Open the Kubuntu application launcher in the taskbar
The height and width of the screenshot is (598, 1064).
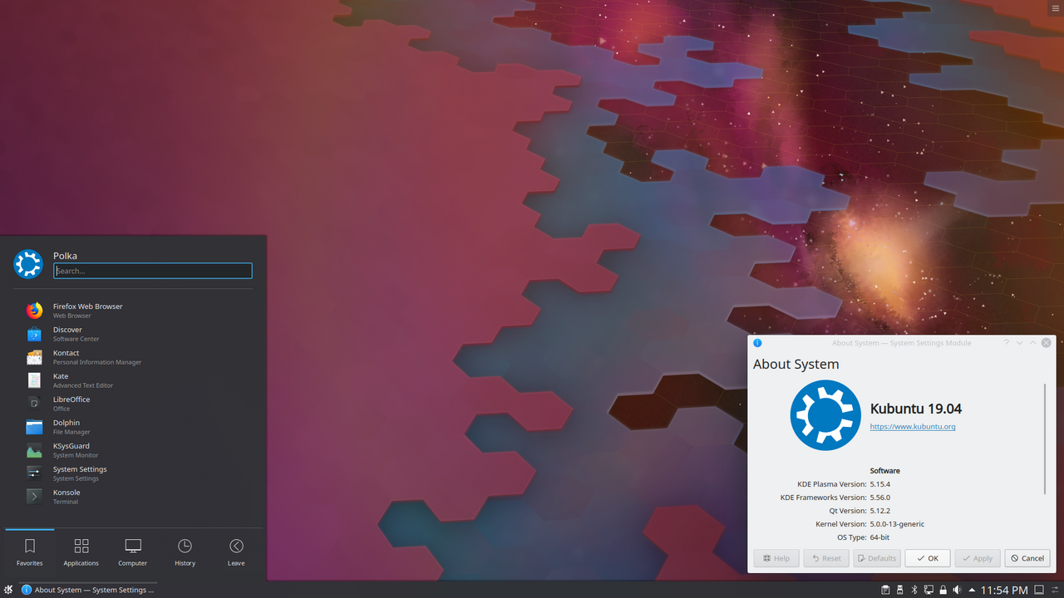pyautogui.click(x=8, y=590)
